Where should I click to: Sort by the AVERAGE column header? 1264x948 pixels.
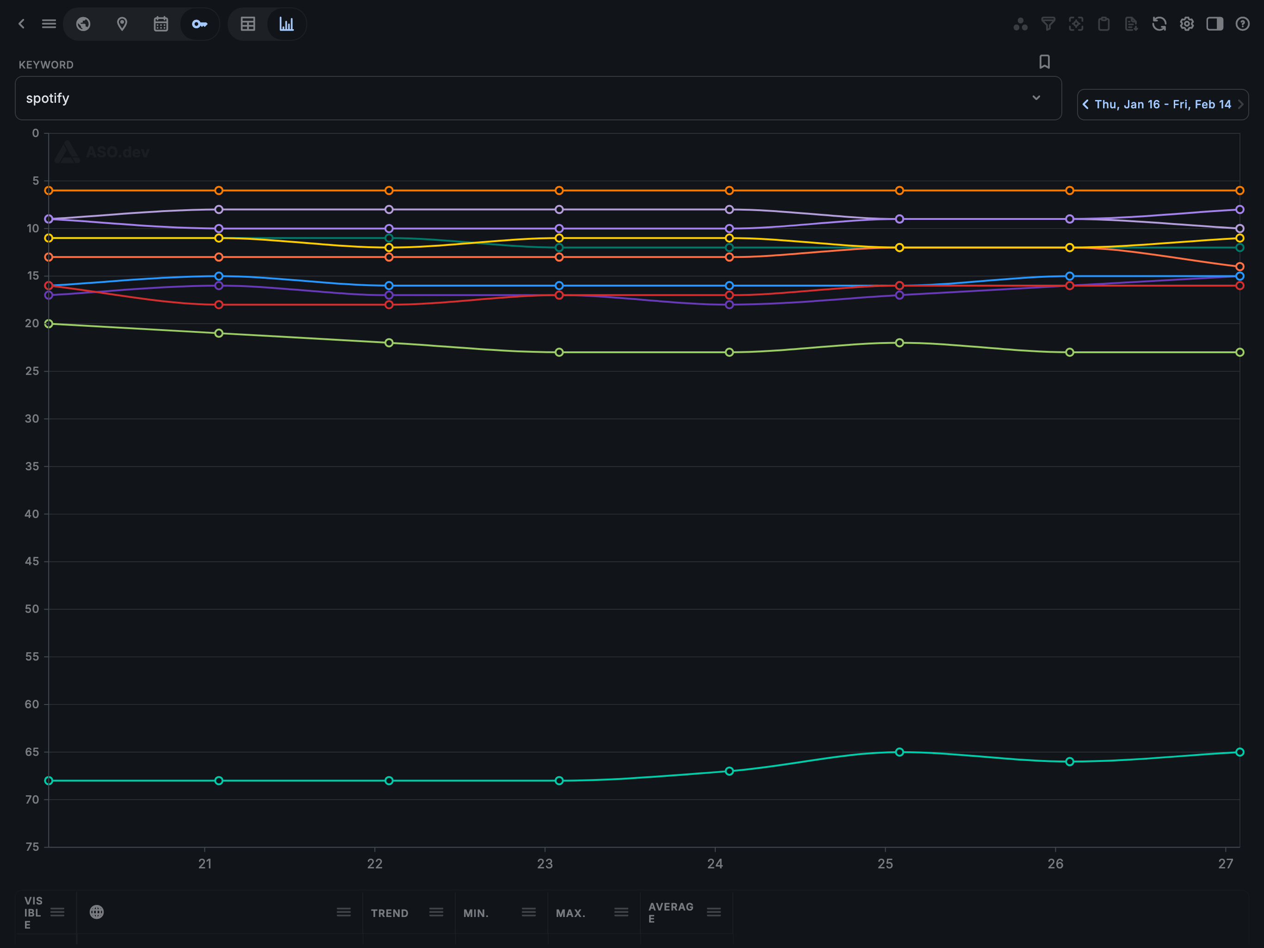pos(671,912)
